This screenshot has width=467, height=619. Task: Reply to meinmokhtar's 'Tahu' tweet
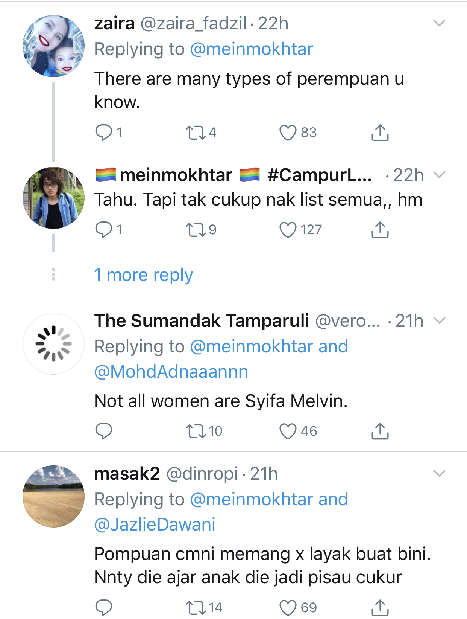pos(103,230)
